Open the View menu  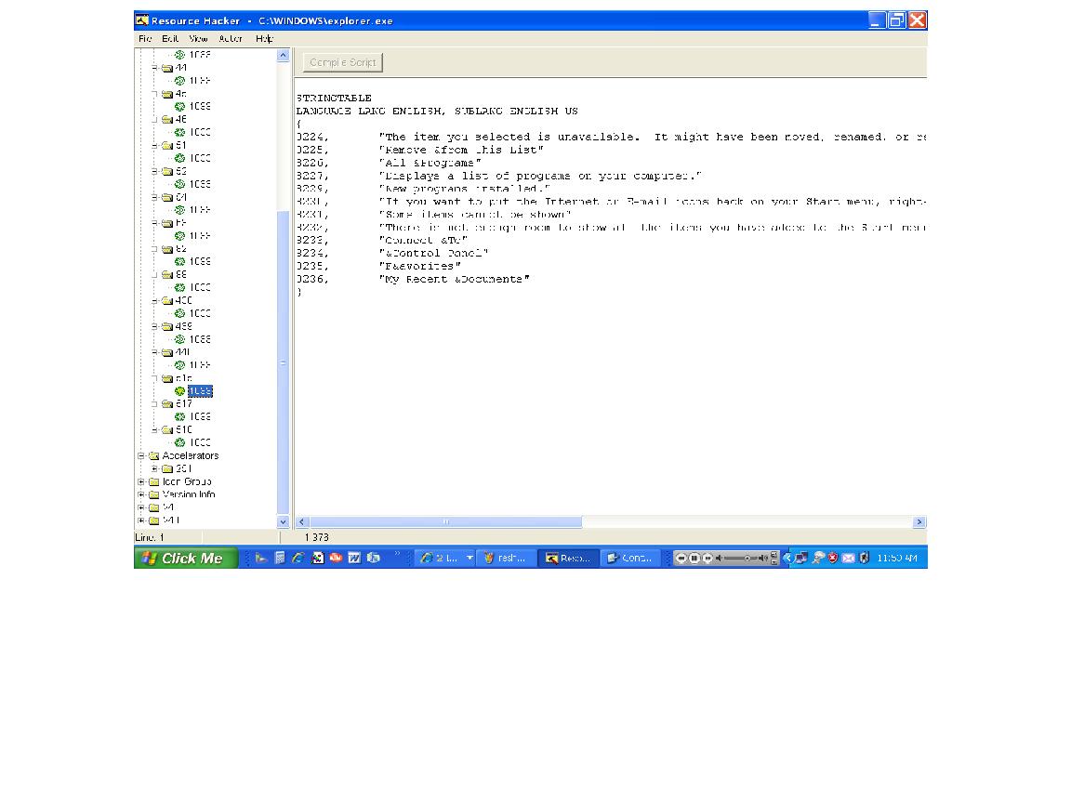(x=198, y=39)
